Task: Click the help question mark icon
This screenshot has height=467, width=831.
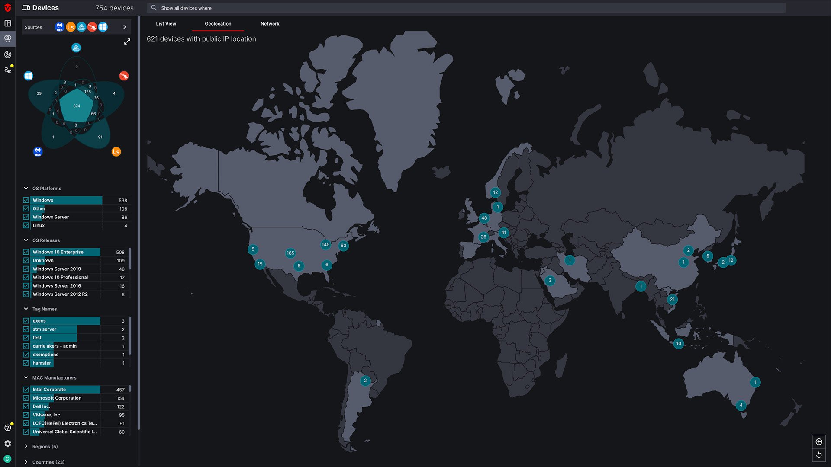Action: pyautogui.click(x=8, y=428)
